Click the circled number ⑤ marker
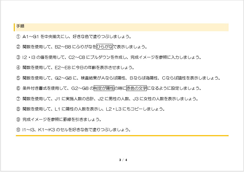Viewport: 244px width, 172px height. click(18, 78)
